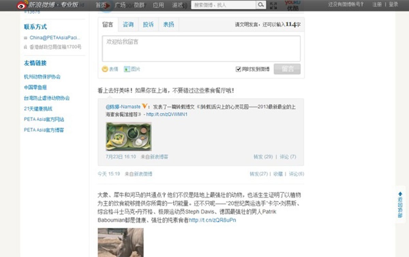This screenshot has width=409, height=257.
Task: Open the 表扬 tab
Action: 168,24
